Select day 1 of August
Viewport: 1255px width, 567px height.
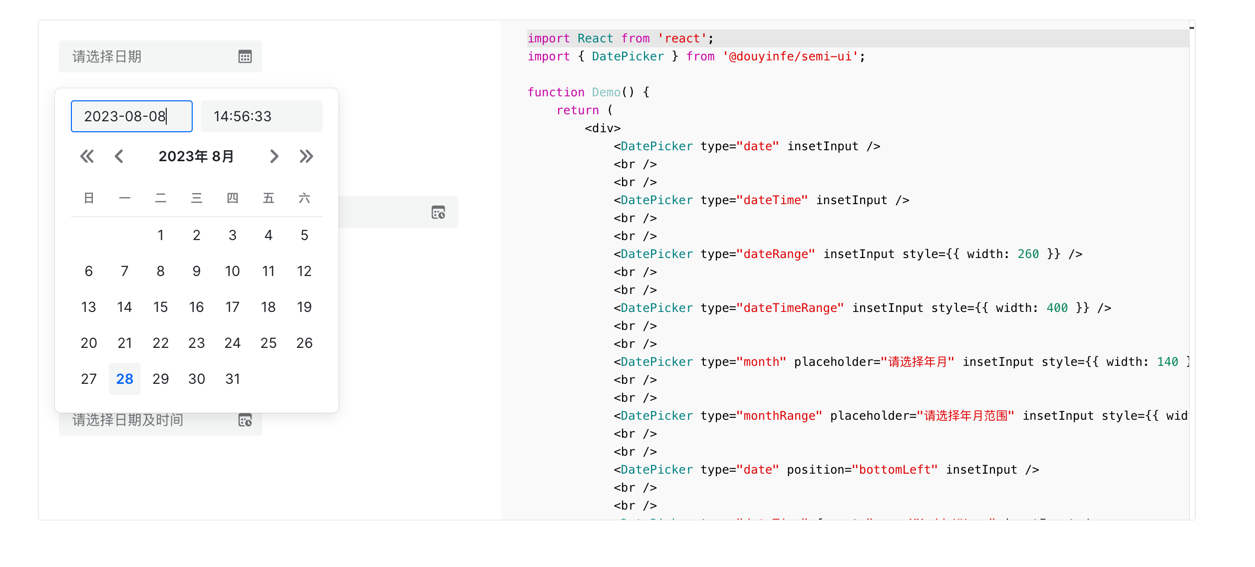pos(160,235)
